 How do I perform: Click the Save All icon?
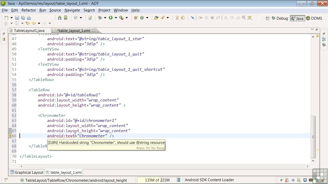pyautogui.click(x=23, y=18)
